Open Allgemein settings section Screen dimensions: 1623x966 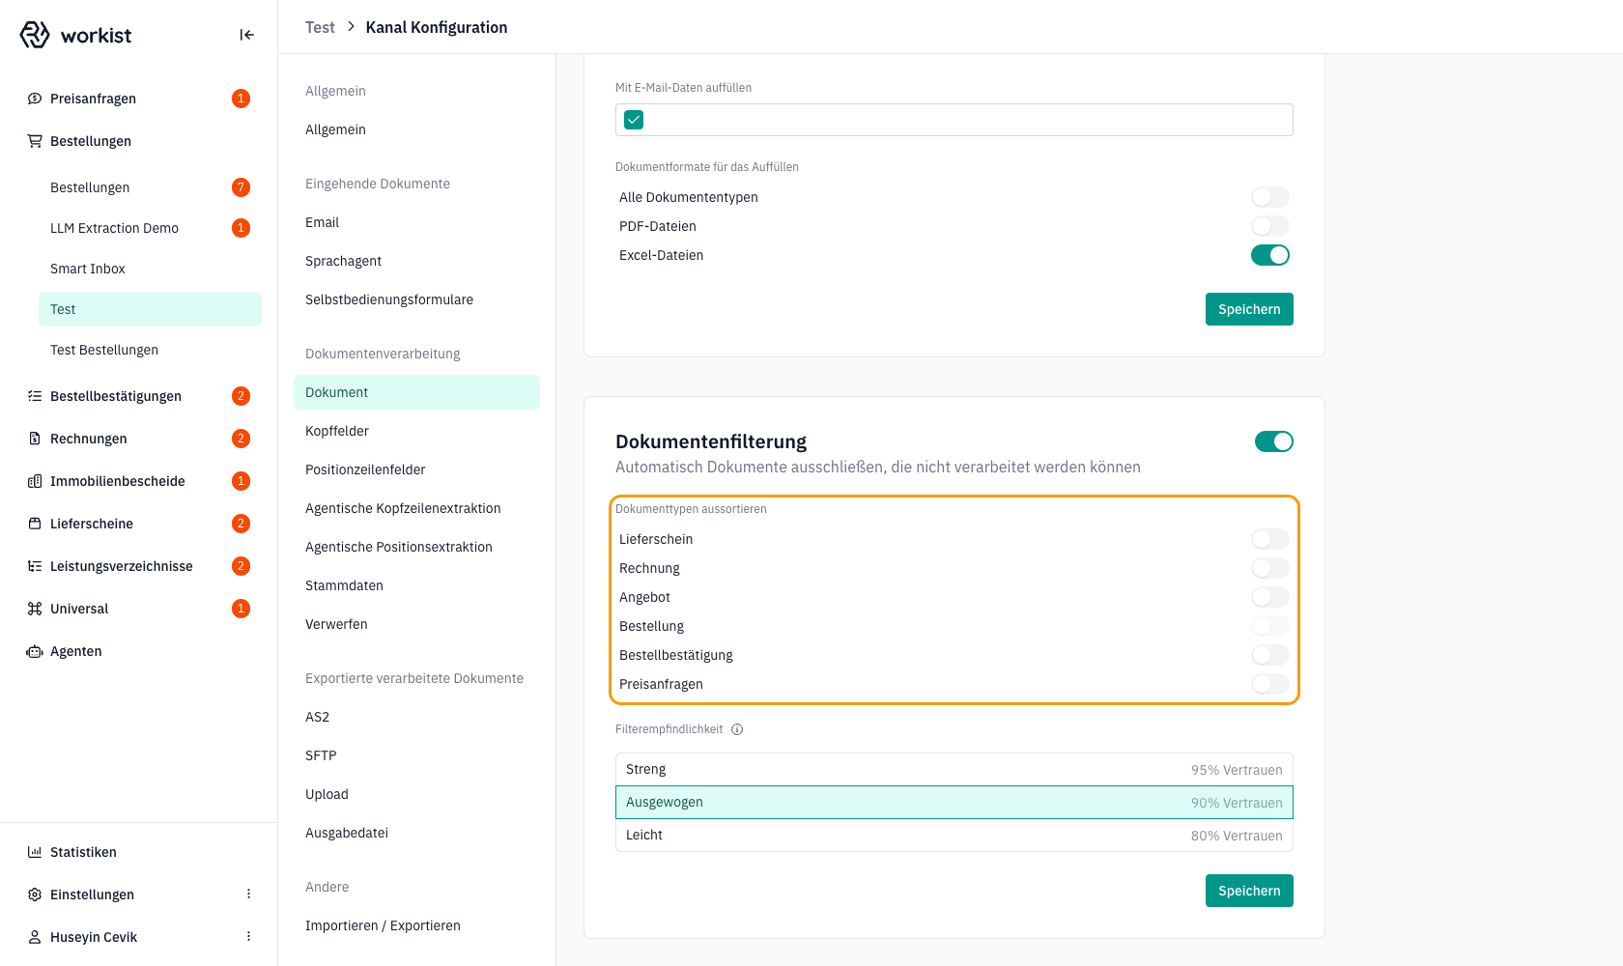416,129
